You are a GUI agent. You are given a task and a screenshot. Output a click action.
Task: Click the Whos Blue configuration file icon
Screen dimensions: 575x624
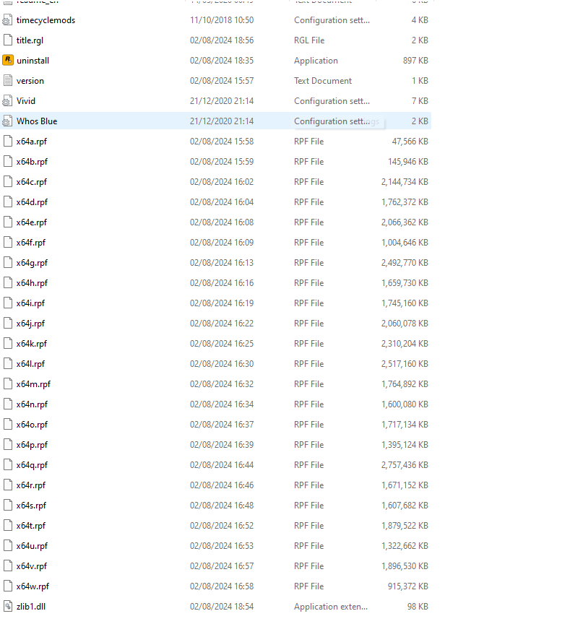[7, 121]
